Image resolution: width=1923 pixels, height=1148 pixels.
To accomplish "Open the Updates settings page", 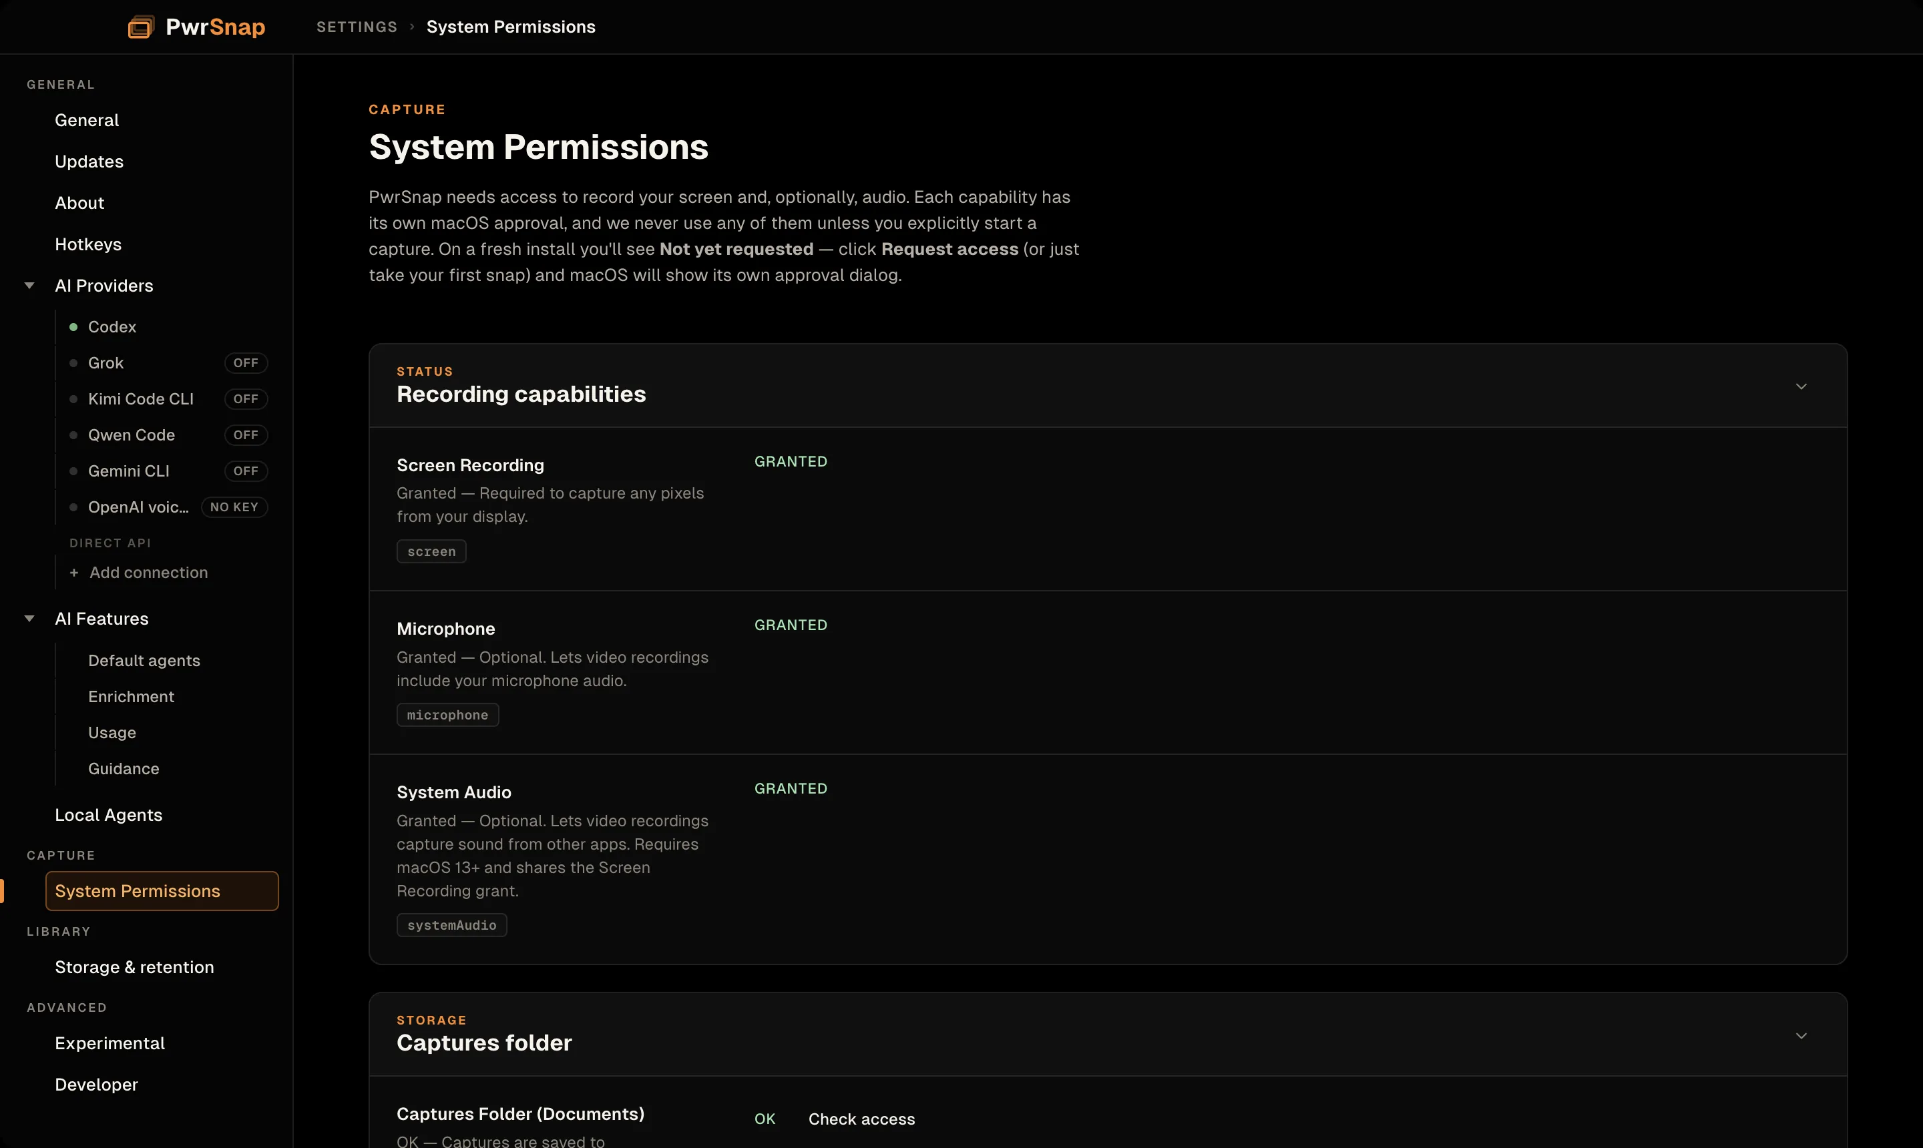I will point(89,162).
